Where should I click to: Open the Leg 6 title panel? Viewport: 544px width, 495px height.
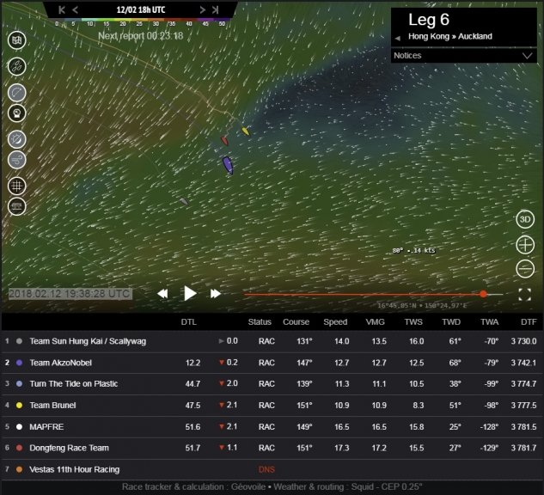(464, 27)
